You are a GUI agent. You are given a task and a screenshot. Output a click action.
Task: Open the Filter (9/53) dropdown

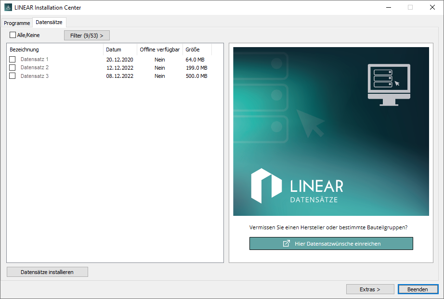pos(87,35)
